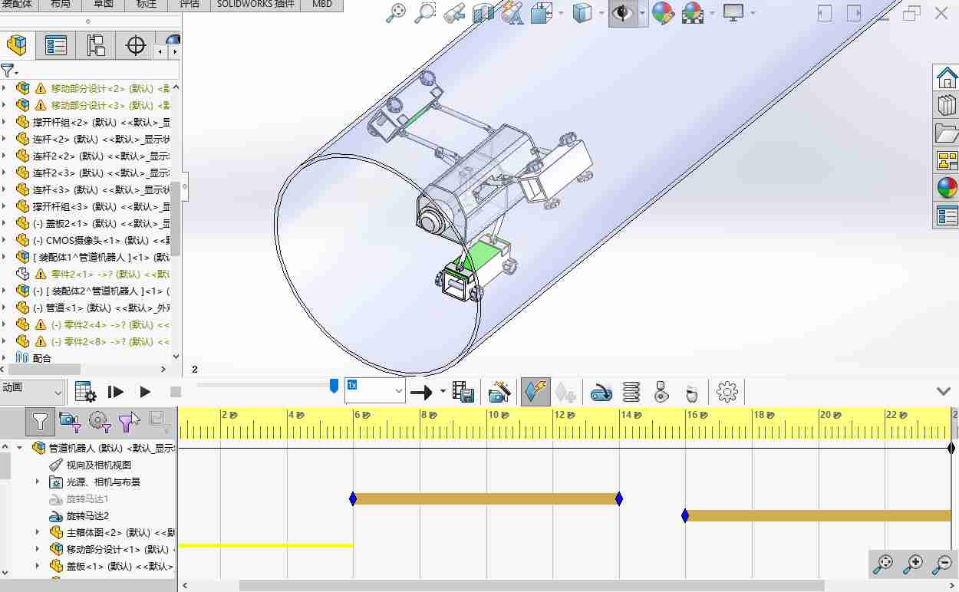Click the Edit Appearance color ball icon
Viewport: 959px width, 592px height.
click(x=662, y=12)
